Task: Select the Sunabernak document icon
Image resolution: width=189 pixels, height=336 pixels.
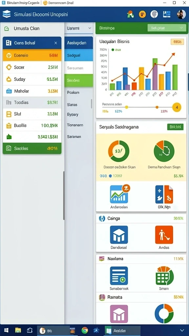Action: [119, 276]
